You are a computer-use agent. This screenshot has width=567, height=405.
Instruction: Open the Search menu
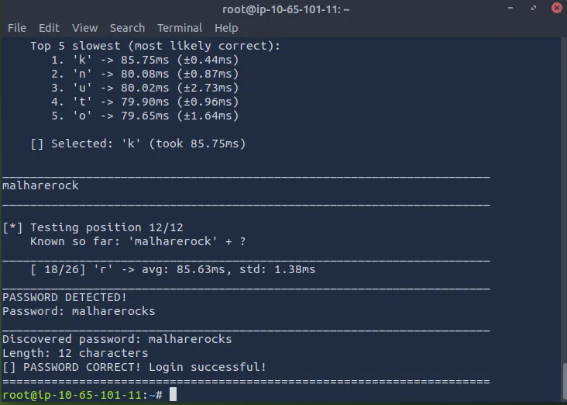pos(127,28)
